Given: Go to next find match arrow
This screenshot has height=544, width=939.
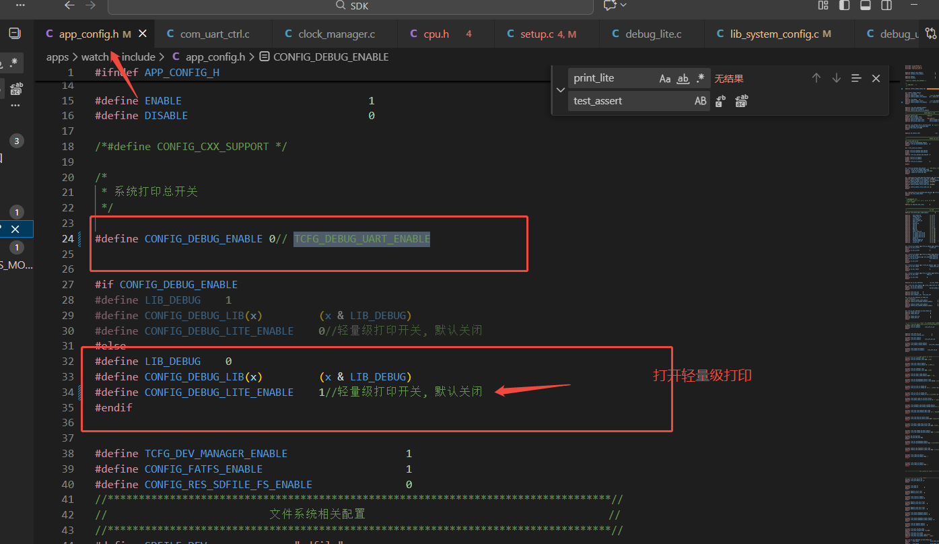Looking at the screenshot, I should 837,78.
